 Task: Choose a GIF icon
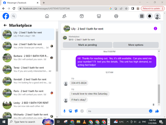tap(82, 111)
